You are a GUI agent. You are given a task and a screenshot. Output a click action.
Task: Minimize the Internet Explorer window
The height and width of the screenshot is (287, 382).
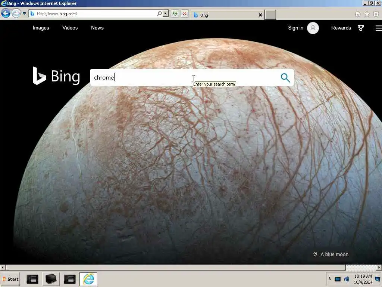coord(365,3)
